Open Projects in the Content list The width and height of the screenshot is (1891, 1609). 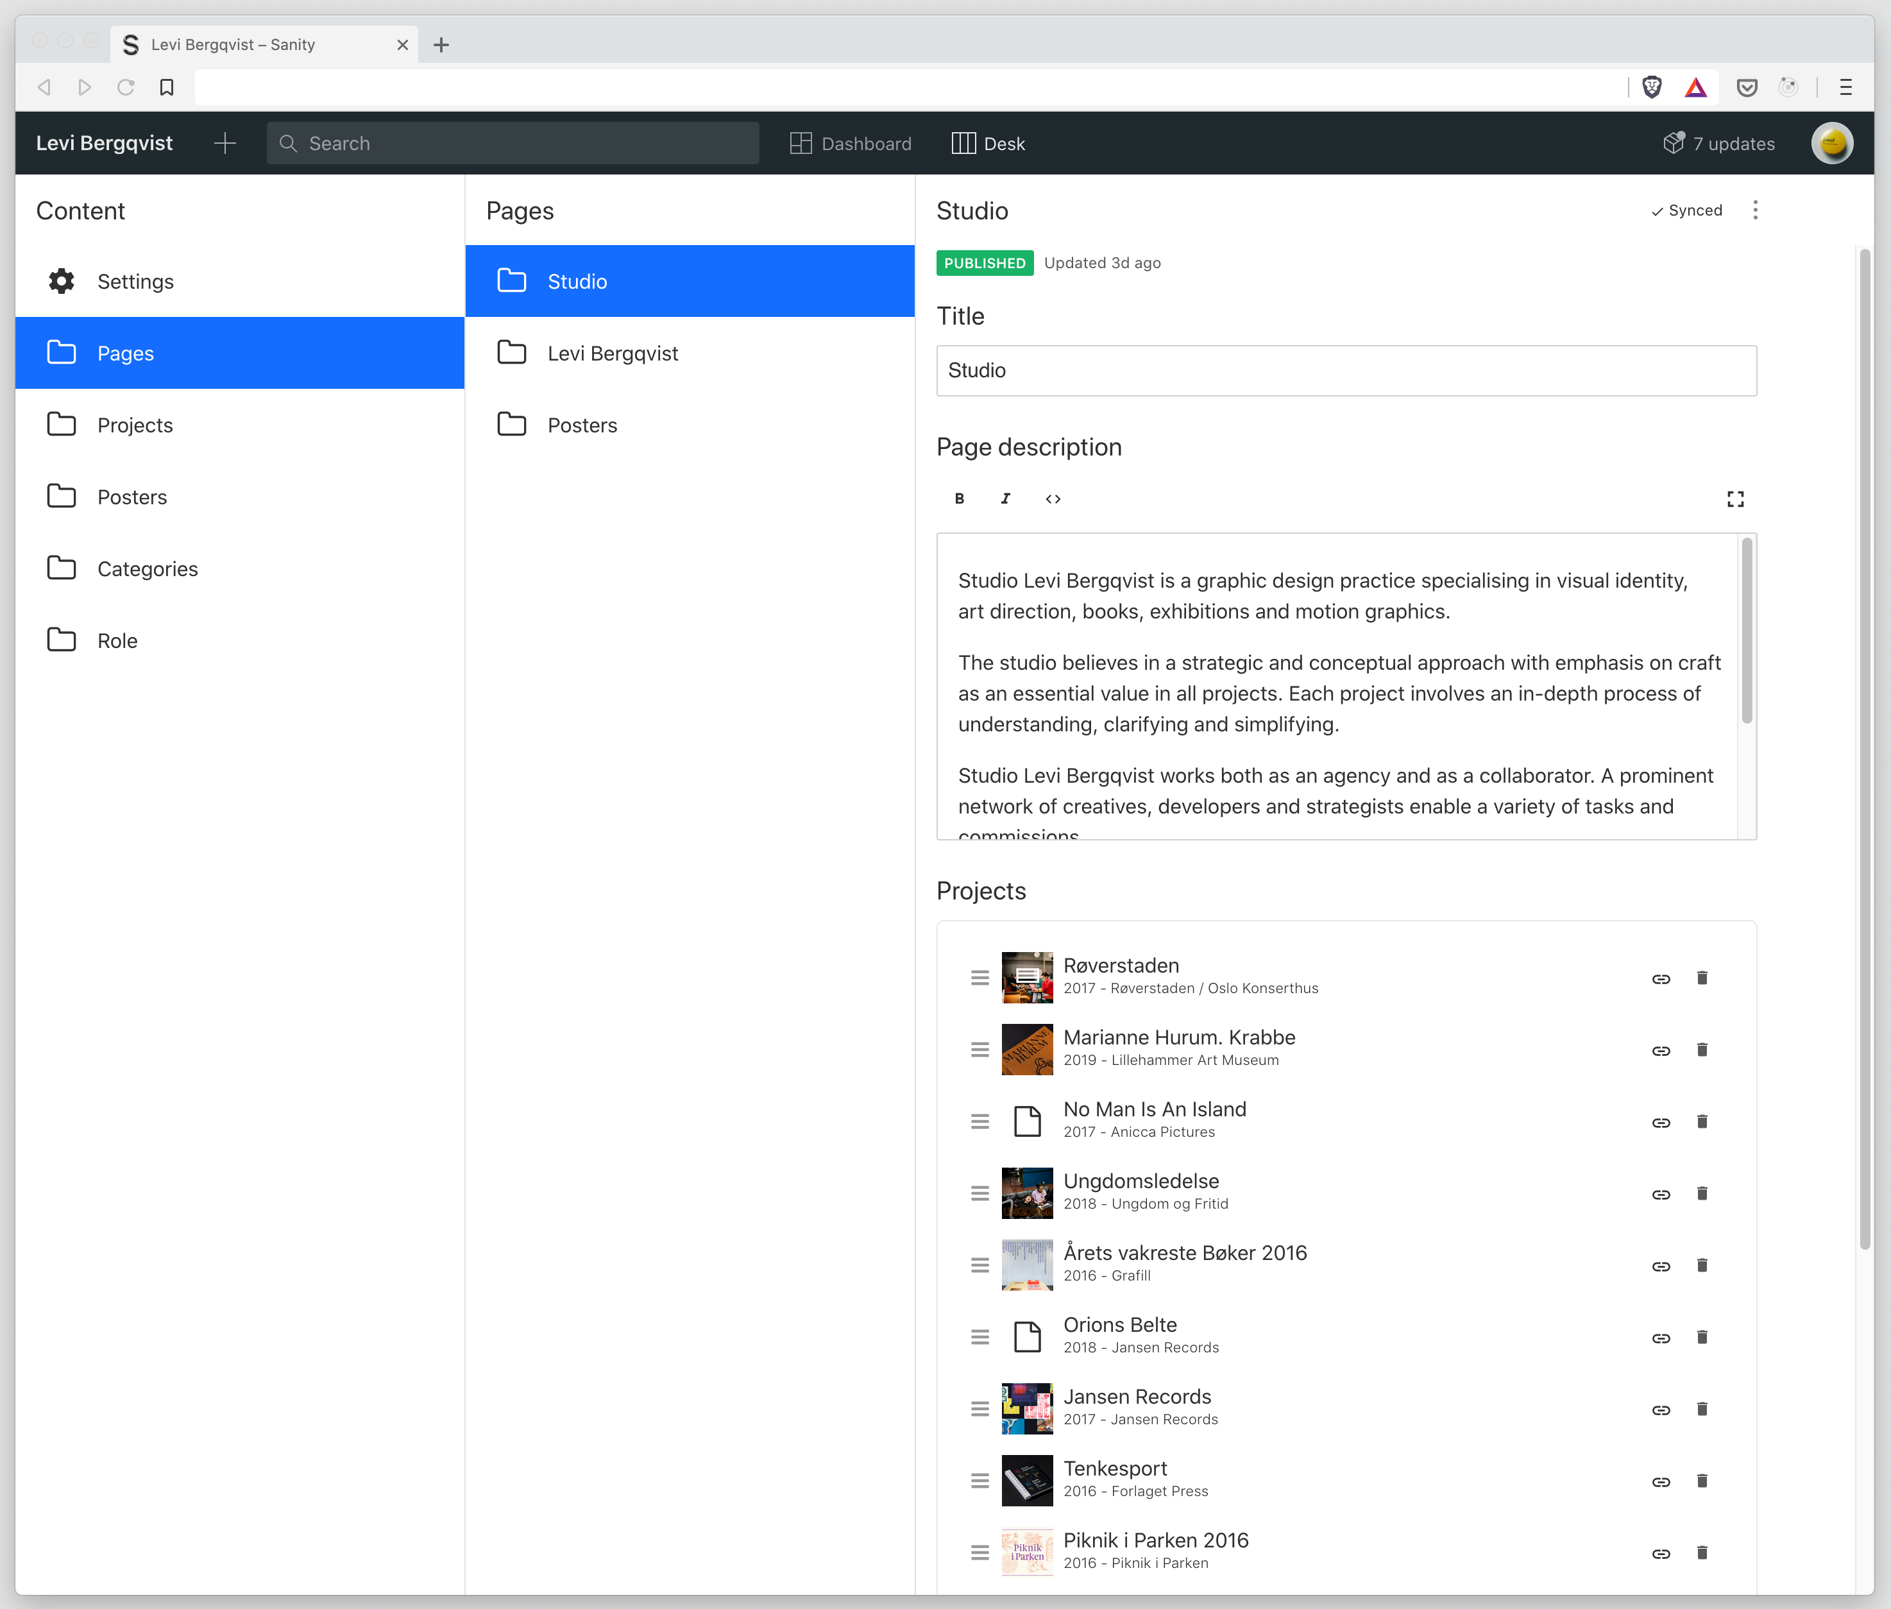pyautogui.click(x=240, y=425)
